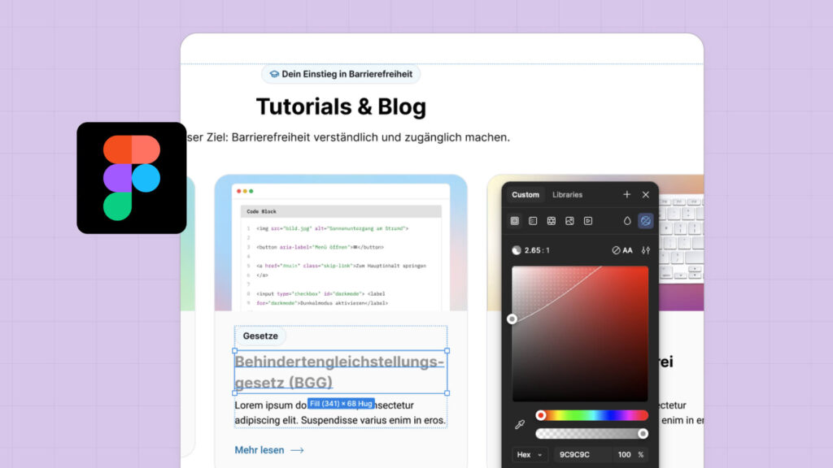The image size is (833, 468).
Task: Toggle the AA contrast check
Action: point(628,250)
